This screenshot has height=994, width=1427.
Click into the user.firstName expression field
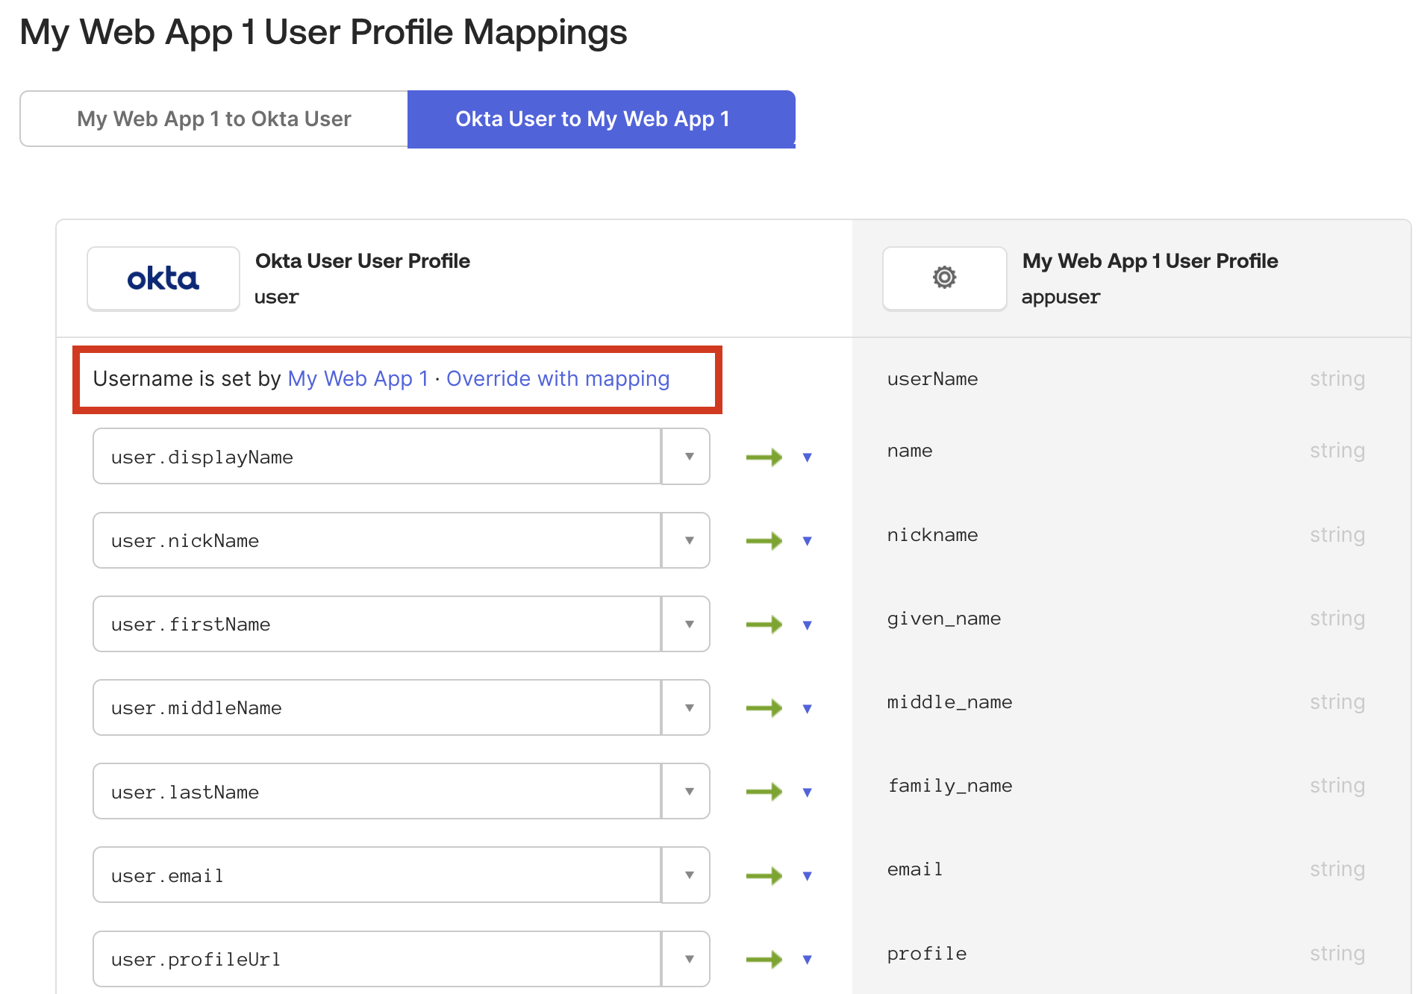tap(377, 623)
